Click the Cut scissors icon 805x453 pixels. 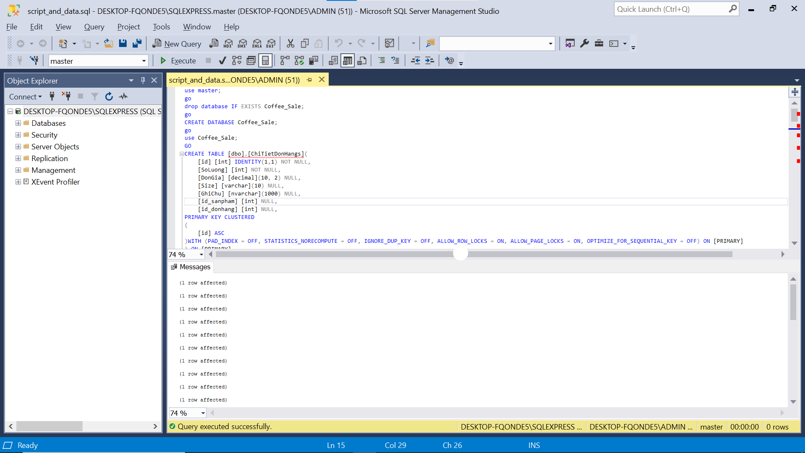click(291, 43)
